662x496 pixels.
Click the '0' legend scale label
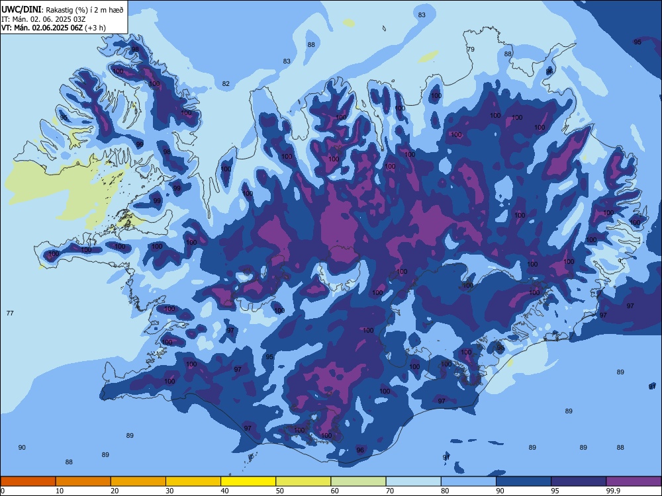(x=3, y=491)
